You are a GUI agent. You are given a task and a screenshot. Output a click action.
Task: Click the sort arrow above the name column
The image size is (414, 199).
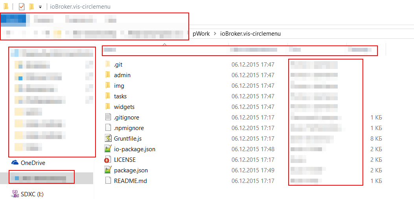click(164, 44)
